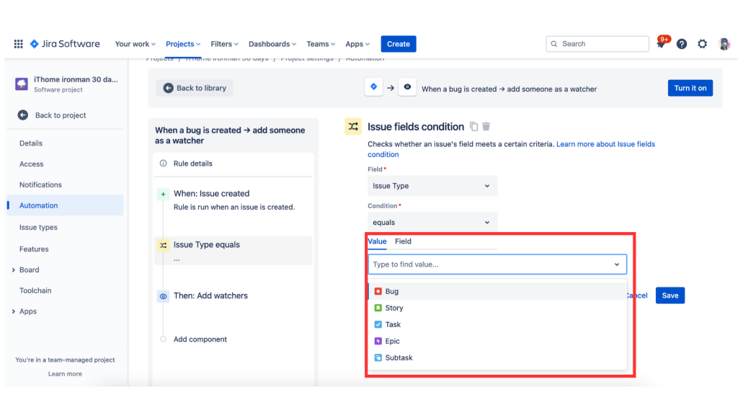The width and height of the screenshot is (738, 415).
Task: Click the green plus trigger icon
Action: 163,194
